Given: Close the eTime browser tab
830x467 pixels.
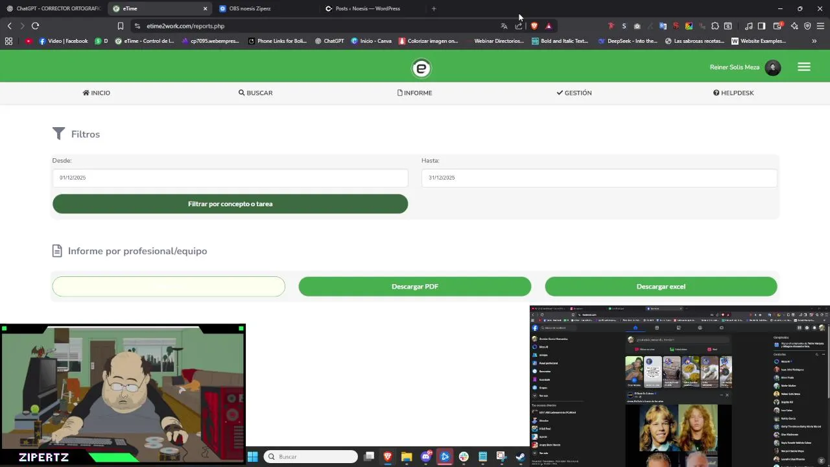Looking at the screenshot, I should point(206,8).
